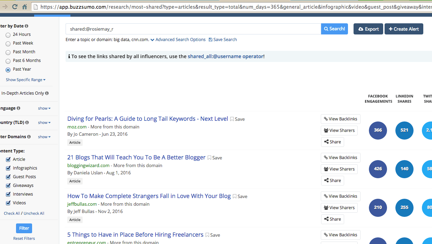Image resolution: width=432 pixels, height=244 pixels.
Task: Uncheck the Giveaways content type
Action: [x=8, y=186]
